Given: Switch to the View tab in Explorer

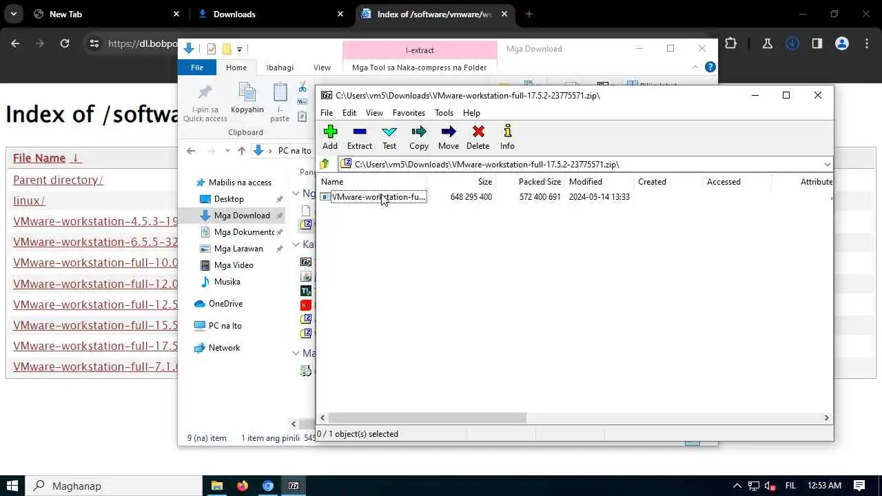Looking at the screenshot, I should [x=322, y=68].
